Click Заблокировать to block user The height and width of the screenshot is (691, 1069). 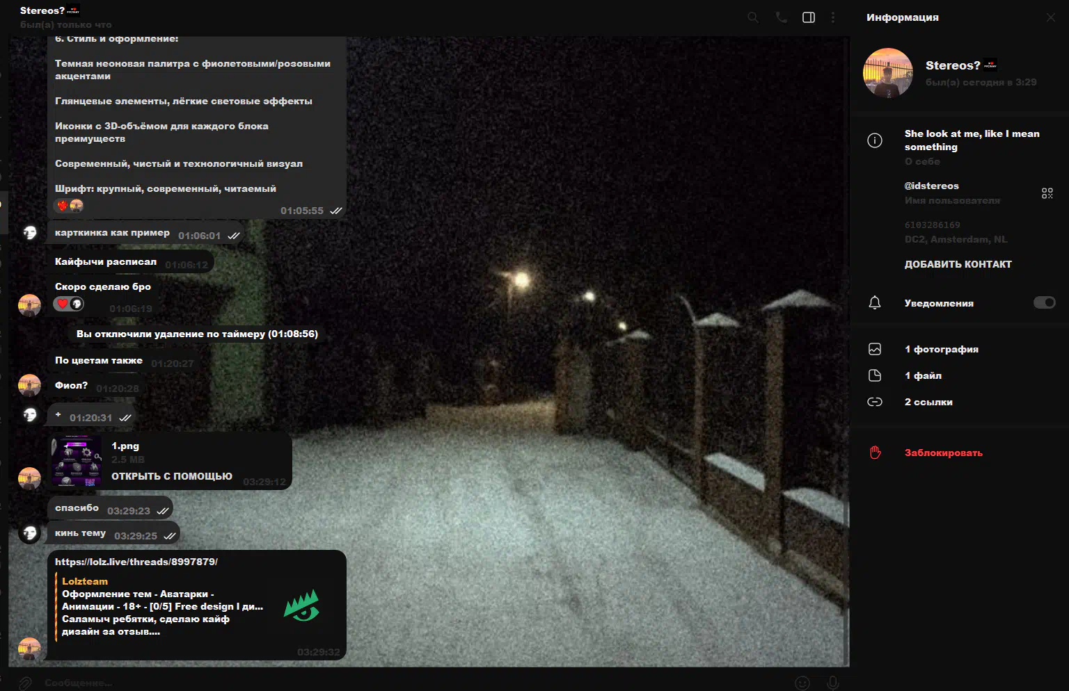[943, 453]
